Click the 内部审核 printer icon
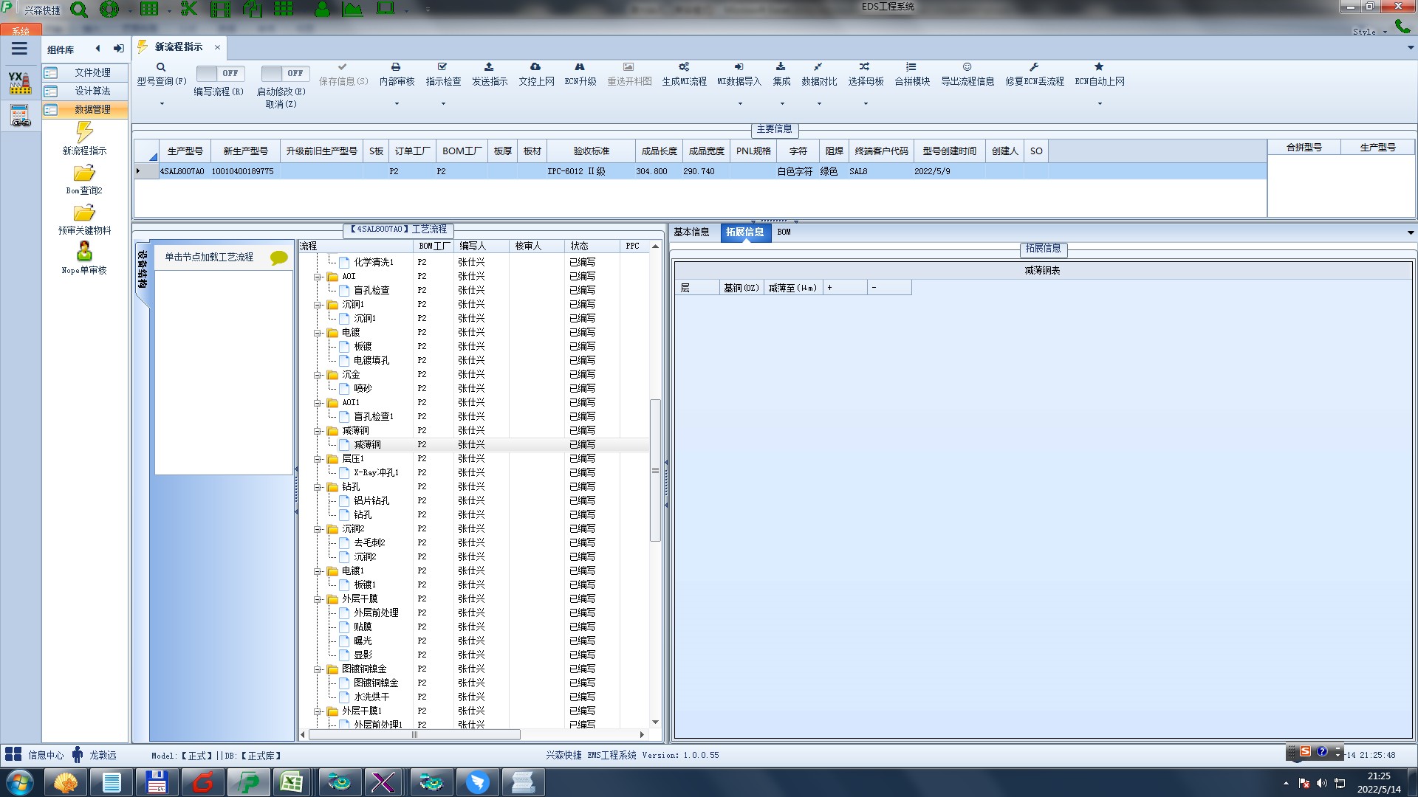 click(396, 67)
